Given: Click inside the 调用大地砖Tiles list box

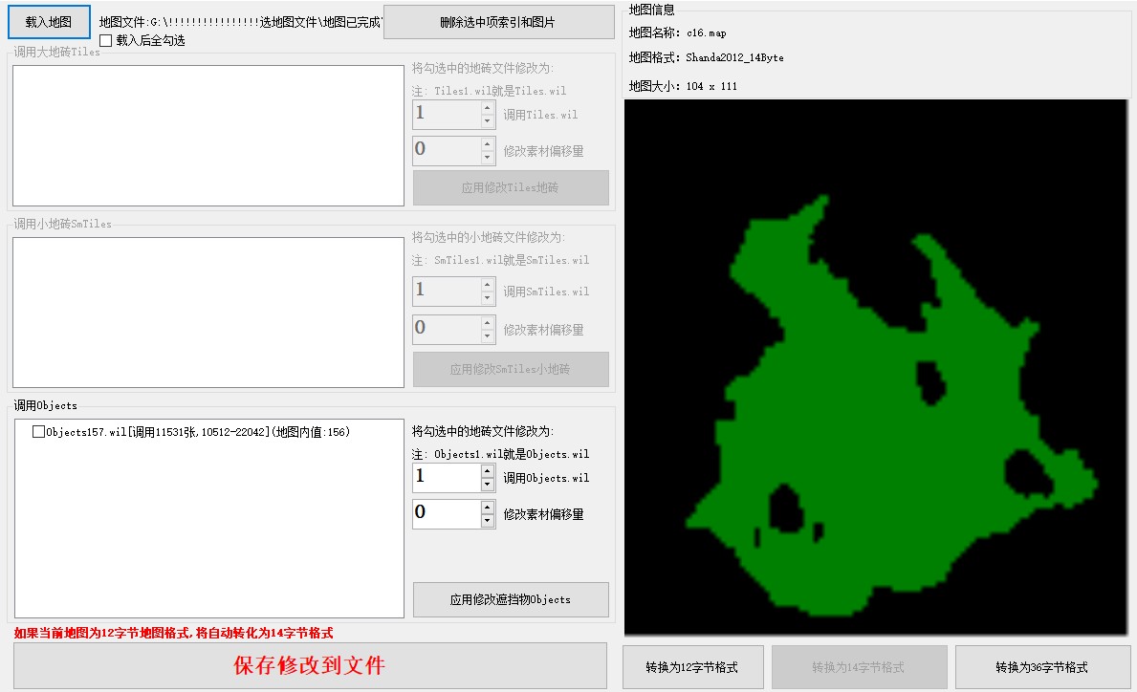Looking at the screenshot, I should (208, 135).
